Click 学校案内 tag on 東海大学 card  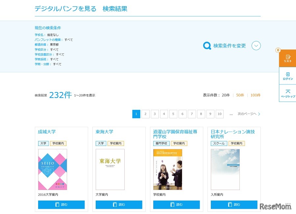pos(116,143)
